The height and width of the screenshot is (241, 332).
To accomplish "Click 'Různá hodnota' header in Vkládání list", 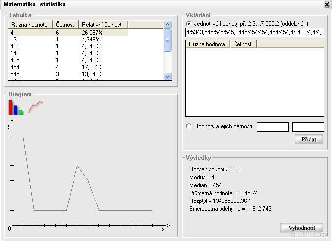I will (x=208, y=44).
